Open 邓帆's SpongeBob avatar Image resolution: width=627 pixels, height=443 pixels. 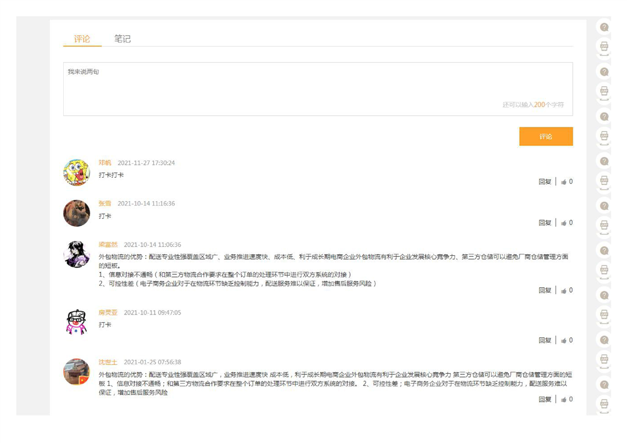point(77,173)
